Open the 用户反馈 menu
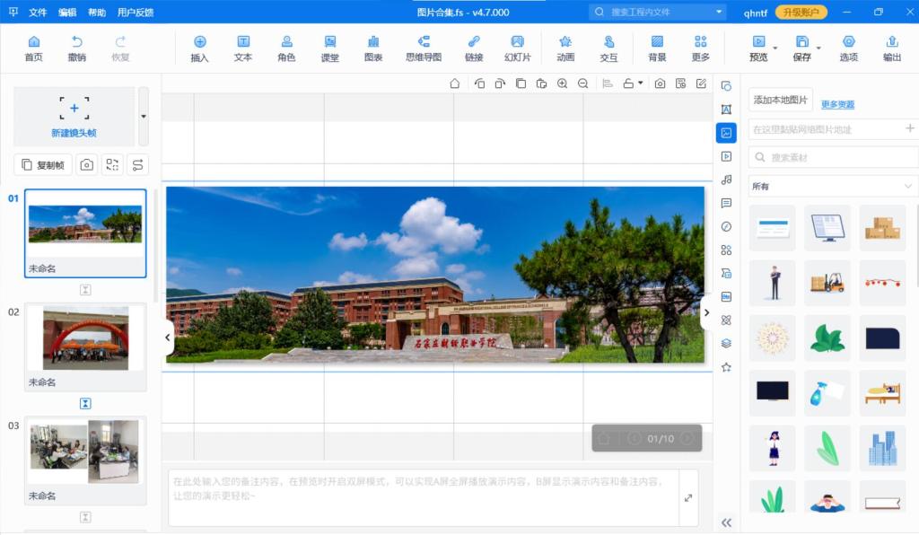The image size is (919, 535). 136,13
